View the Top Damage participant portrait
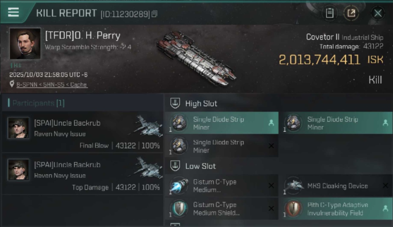 click(19, 170)
